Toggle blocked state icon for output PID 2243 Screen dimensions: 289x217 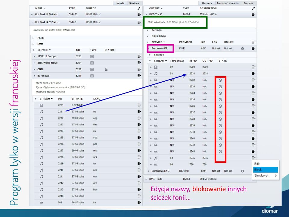[220, 152]
